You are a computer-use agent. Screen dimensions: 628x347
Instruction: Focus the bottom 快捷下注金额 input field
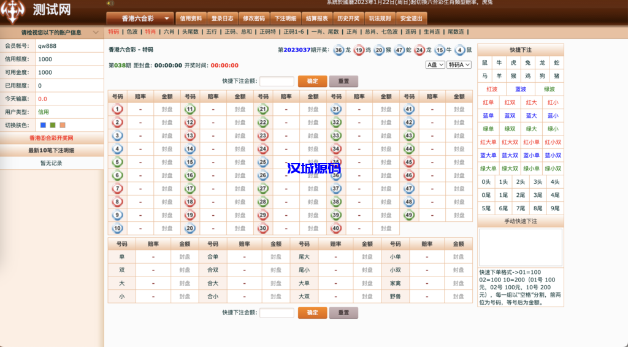(277, 313)
